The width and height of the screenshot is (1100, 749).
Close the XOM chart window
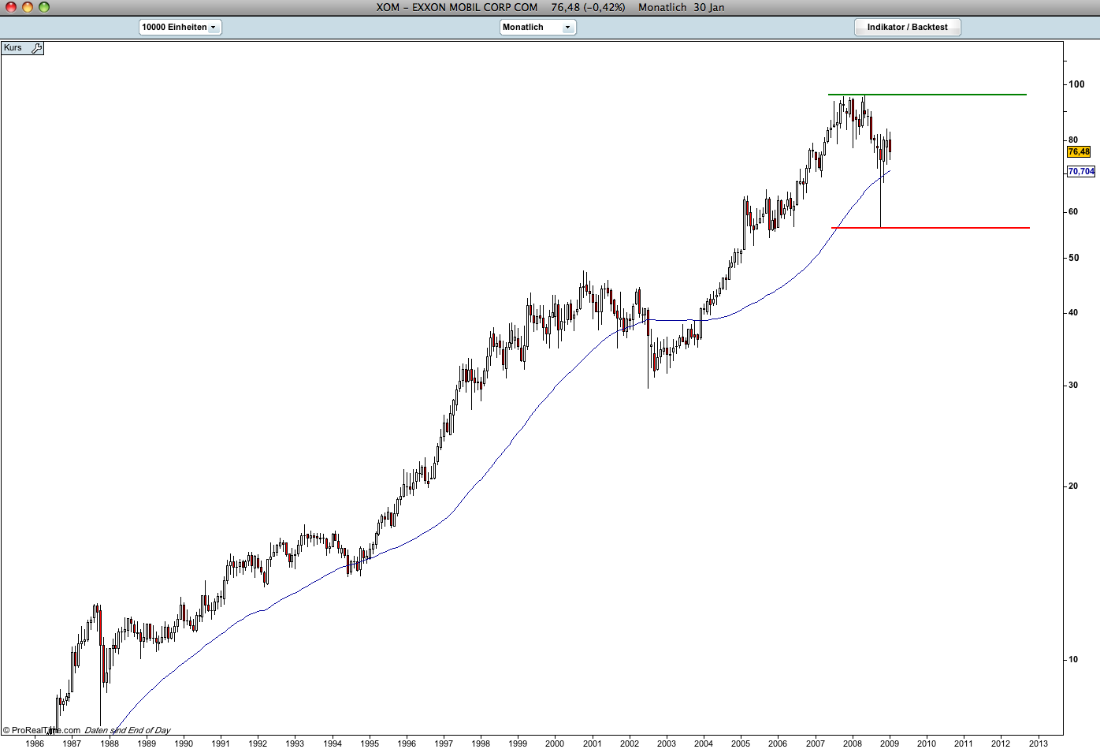click(11, 7)
